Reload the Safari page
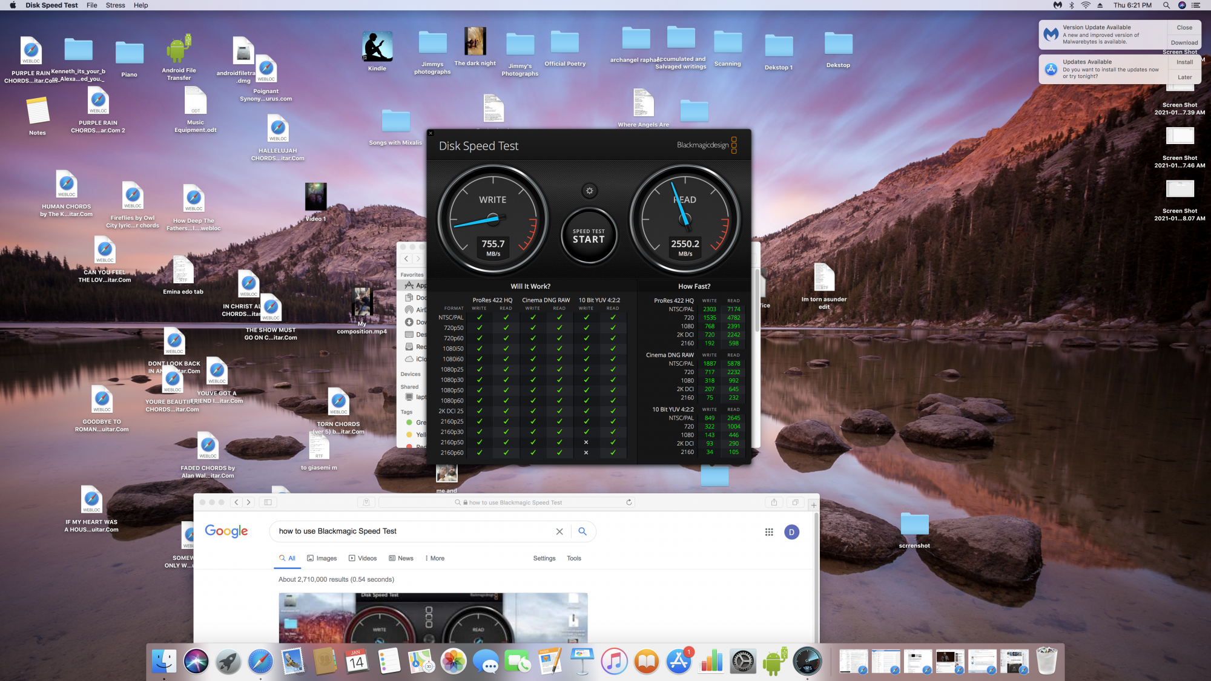 [x=629, y=502]
